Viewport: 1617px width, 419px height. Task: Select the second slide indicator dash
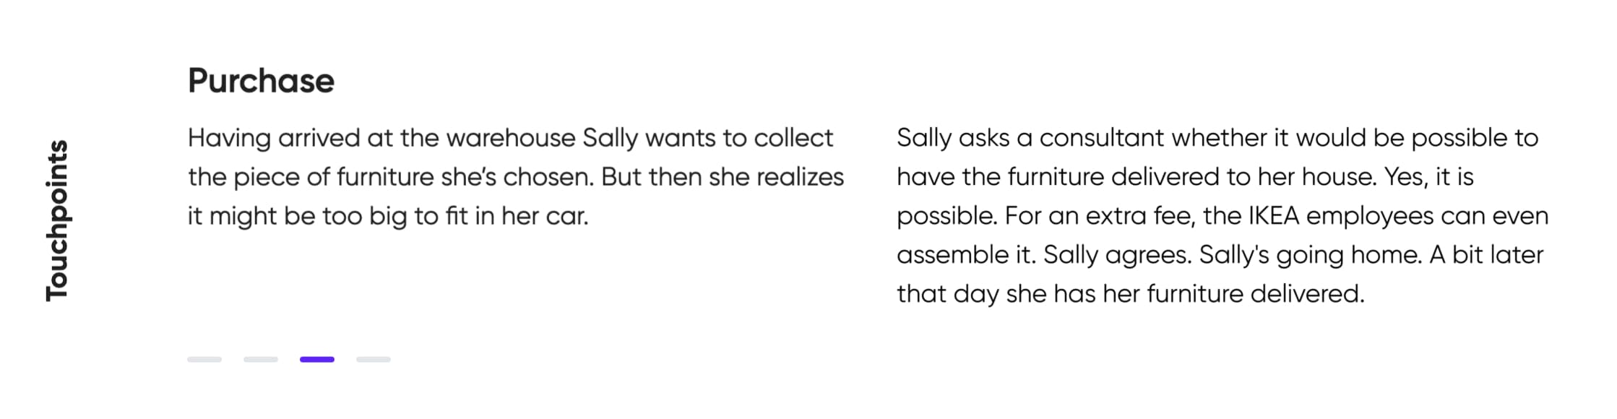coord(261,359)
